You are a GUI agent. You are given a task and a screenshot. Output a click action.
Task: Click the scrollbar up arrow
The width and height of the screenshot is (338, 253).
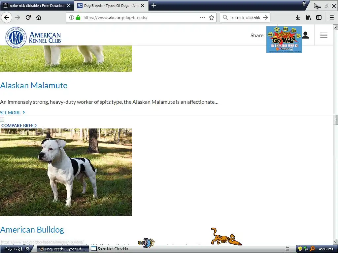click(x=335, y=27)
